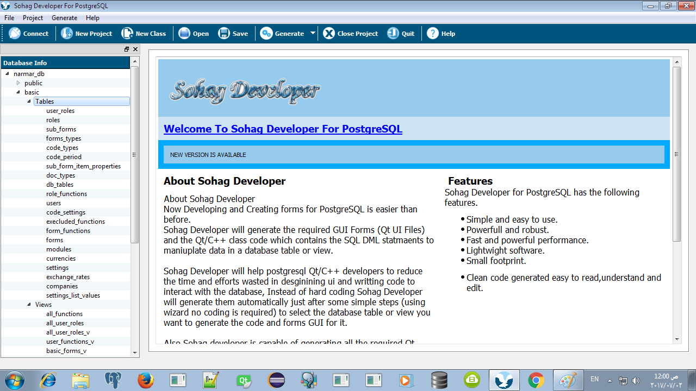Click the Generate gear icon
This screenshot has height=391, width=696.
pyautogui.click(x=266, y=34)
